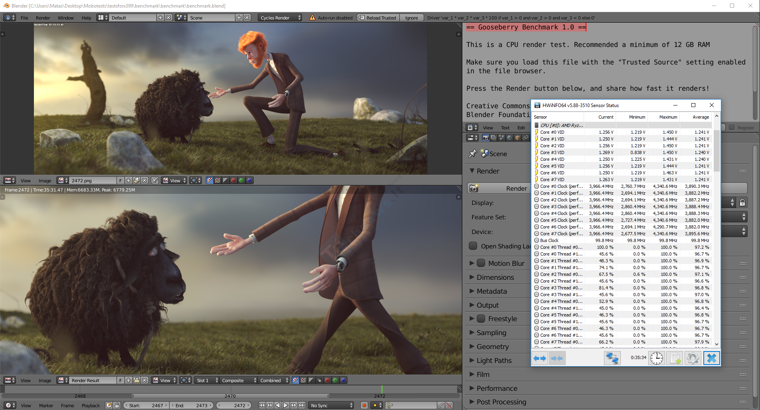The height and width of the screenshot is (410, 760).
Task: Toggle the timeline frame-range lock icon
Action: [117, 405]
